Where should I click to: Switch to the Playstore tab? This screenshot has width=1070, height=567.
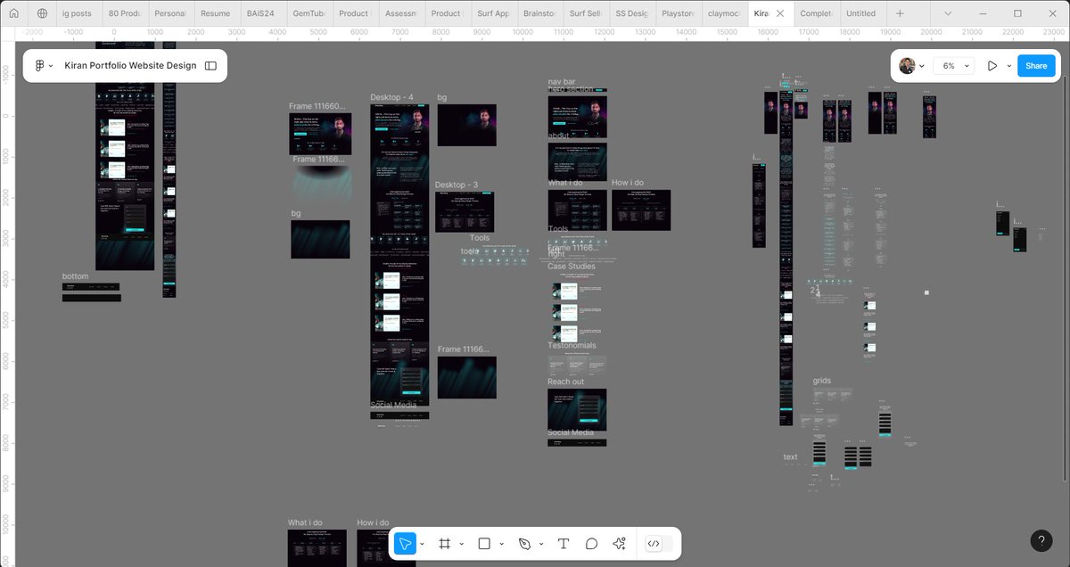[x=678, y=13]
